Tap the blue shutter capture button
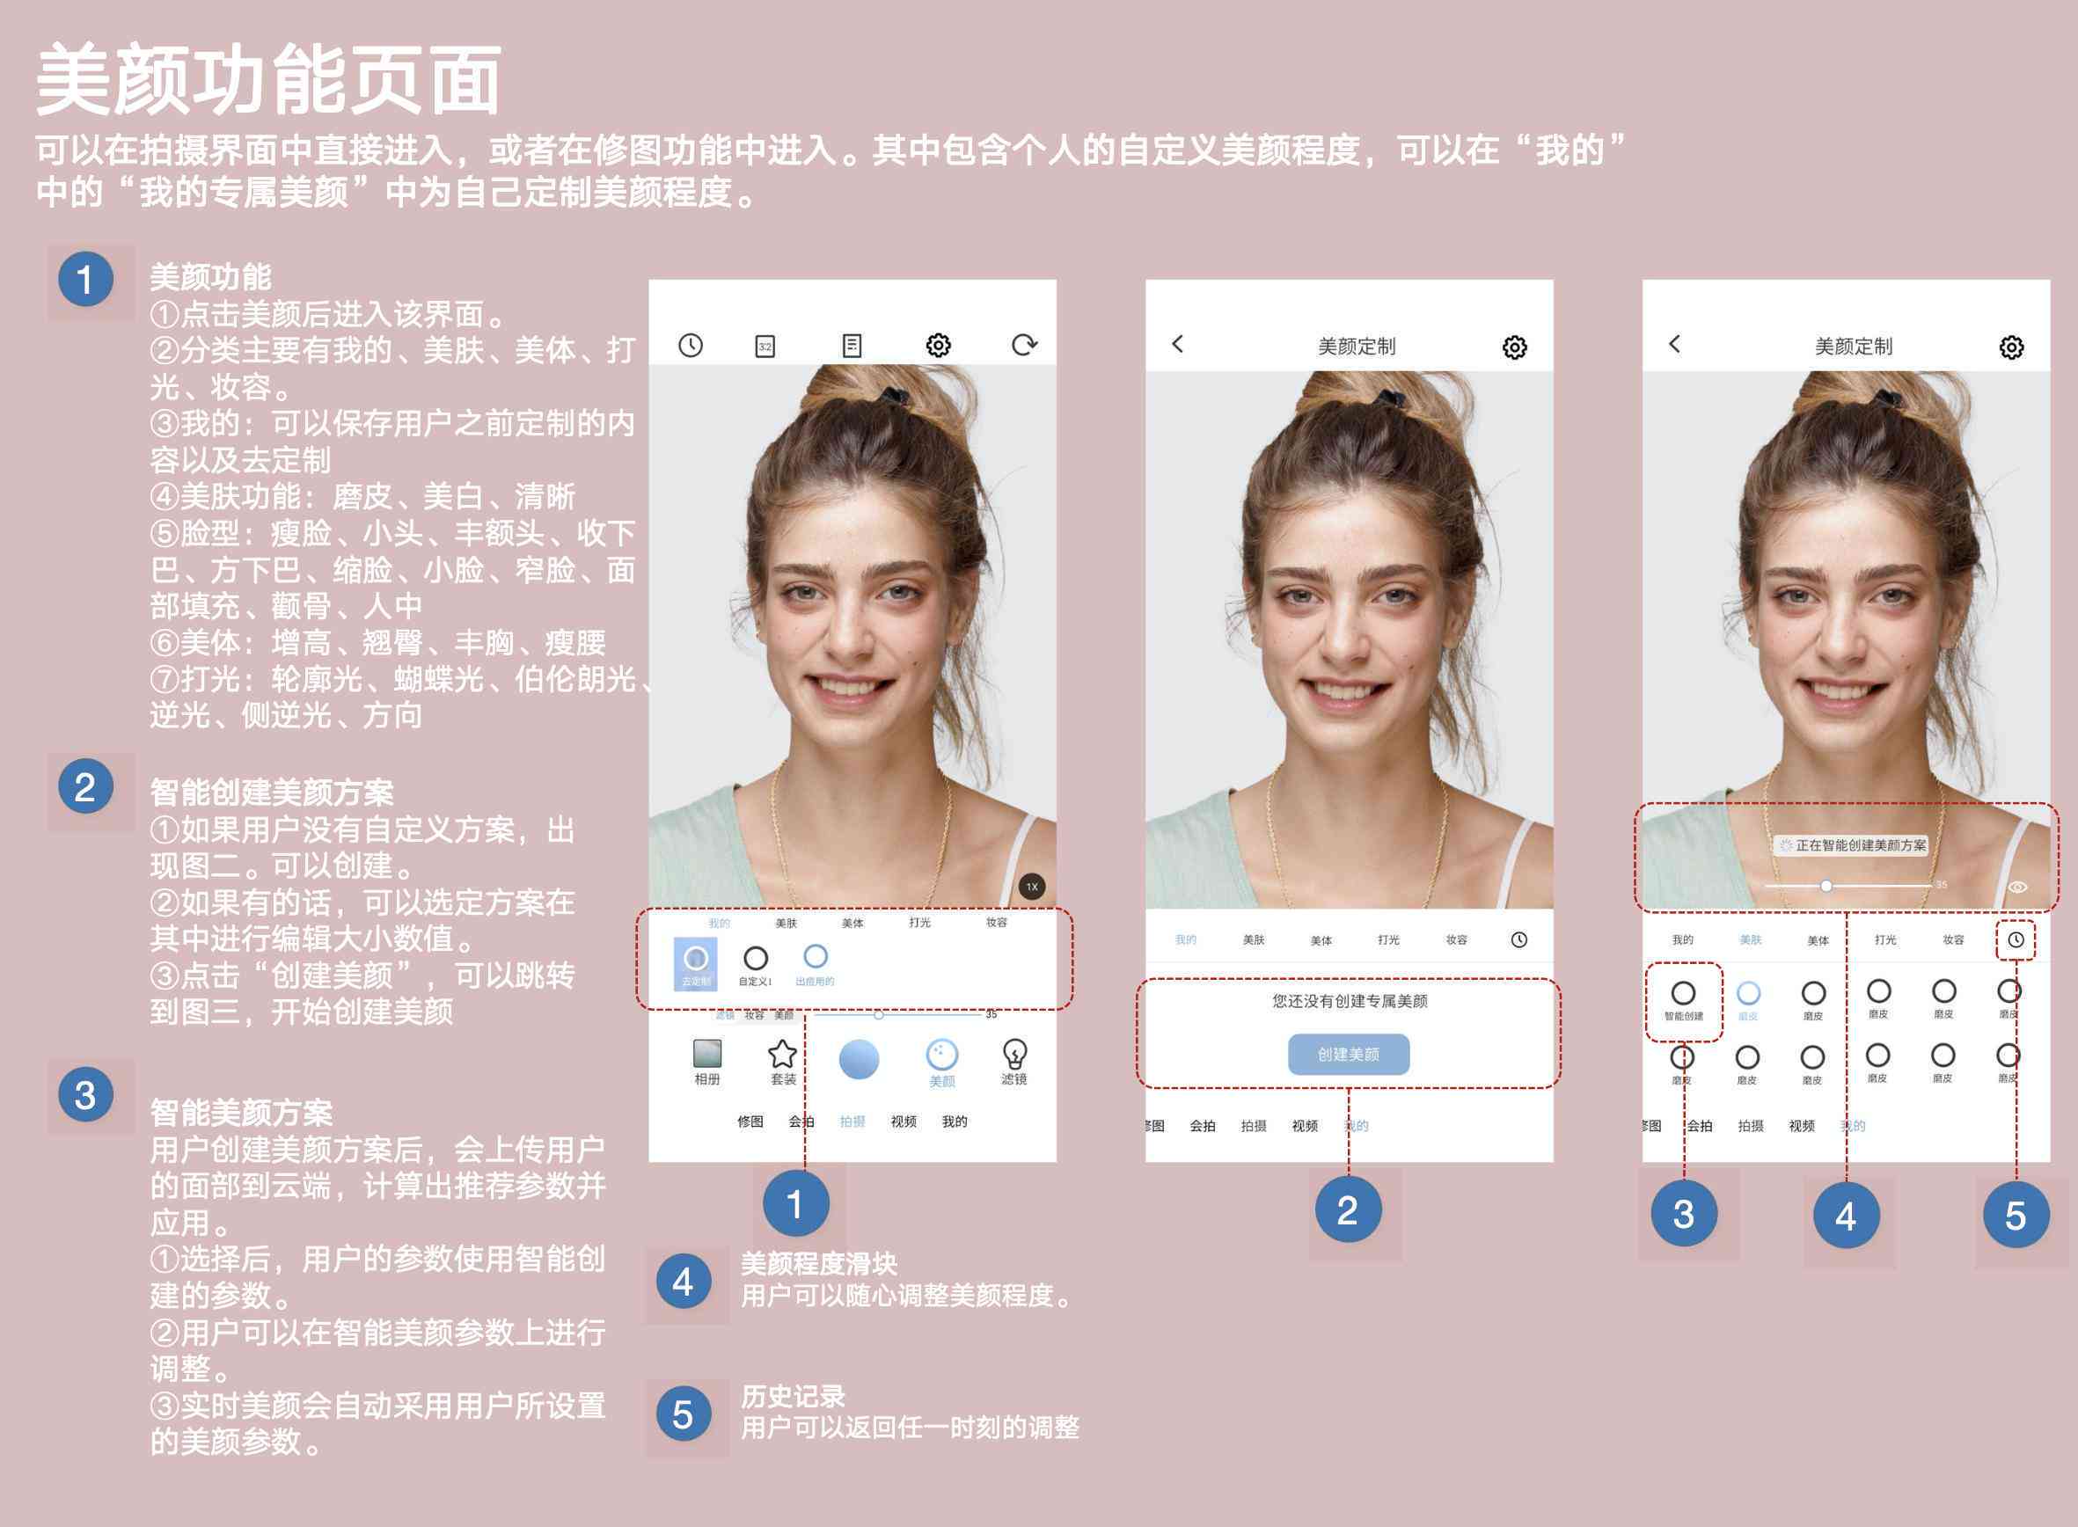2078x1527 pixels. click(859, 1059)
